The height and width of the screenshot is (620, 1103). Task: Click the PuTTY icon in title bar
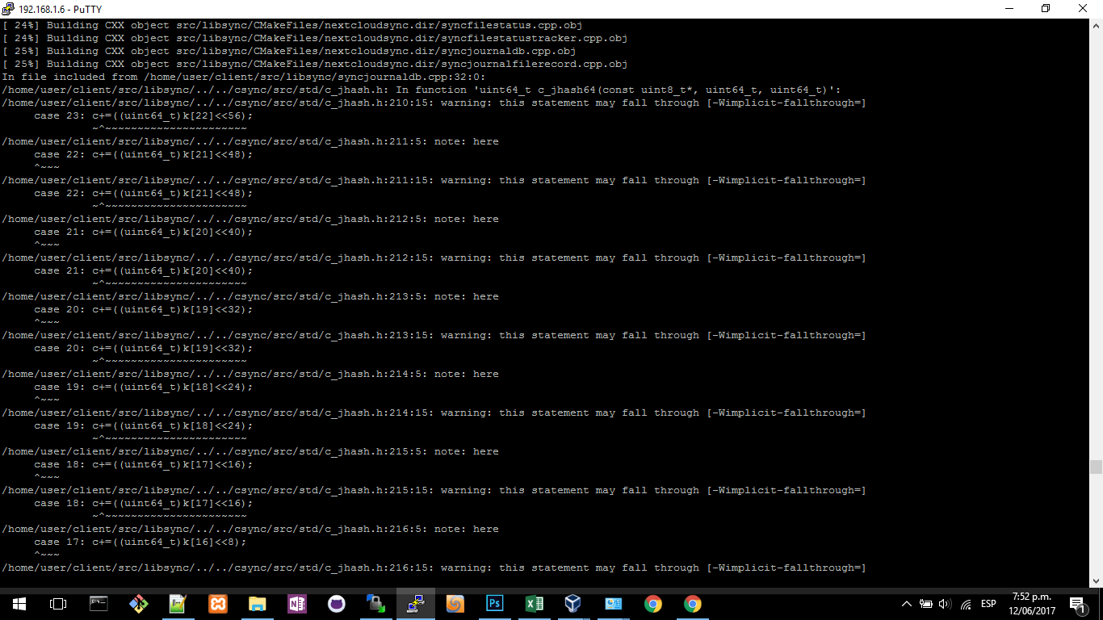(x=9, y=8)
